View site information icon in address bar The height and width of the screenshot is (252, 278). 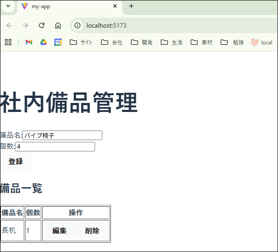(x=77, y=25)
